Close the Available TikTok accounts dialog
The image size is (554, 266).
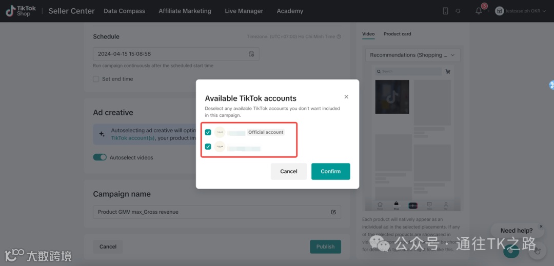[346, 97]
